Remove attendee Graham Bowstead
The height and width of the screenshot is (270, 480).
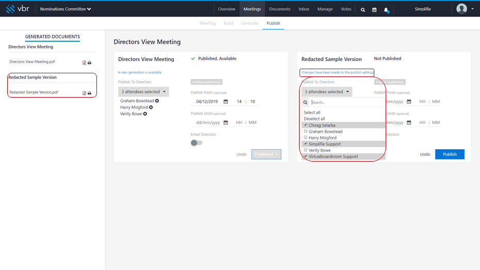tap(157, 101)
